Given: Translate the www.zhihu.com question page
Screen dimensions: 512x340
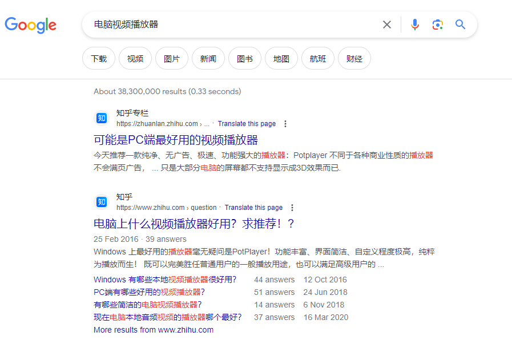Looking at the screenshot, I should coord(253,208).
